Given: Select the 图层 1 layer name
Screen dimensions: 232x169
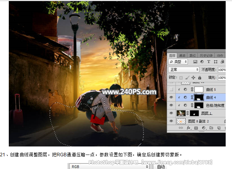Looking at the screenshot, I should click(x=207, y=113).
